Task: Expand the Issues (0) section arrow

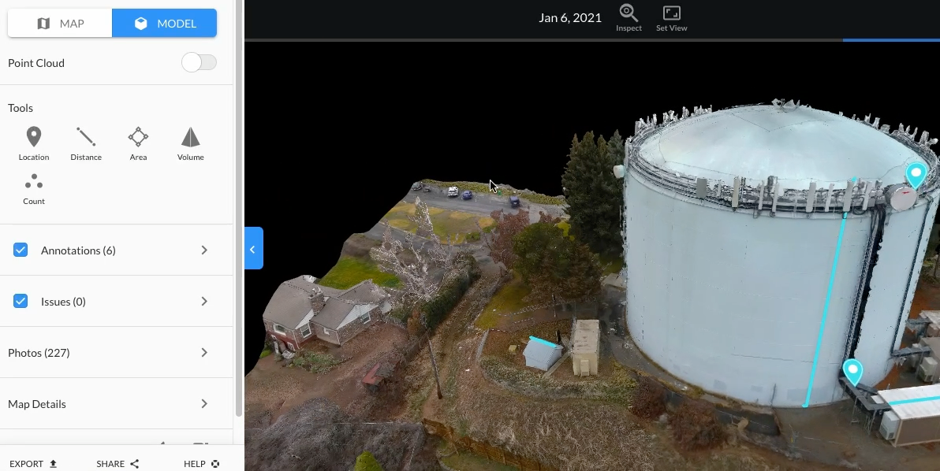Action: pos(204,301)
